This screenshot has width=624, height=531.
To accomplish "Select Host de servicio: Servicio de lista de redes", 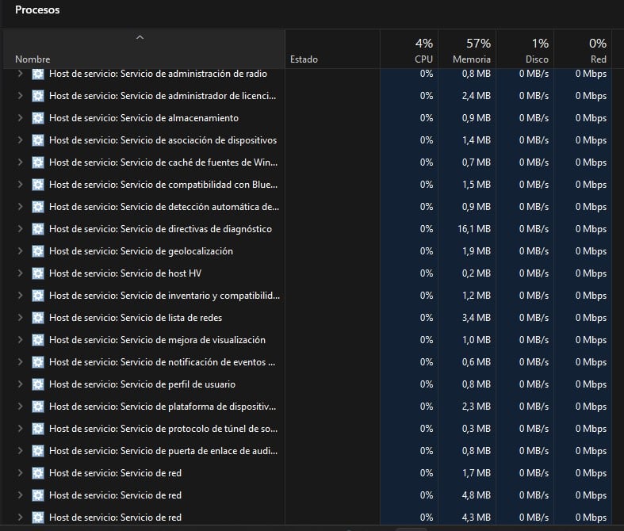I will (x=136, y=318).
